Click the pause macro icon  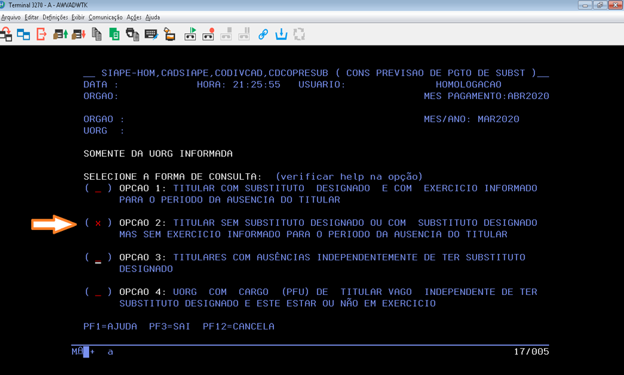pyautogui.click(x=244, y=35)
